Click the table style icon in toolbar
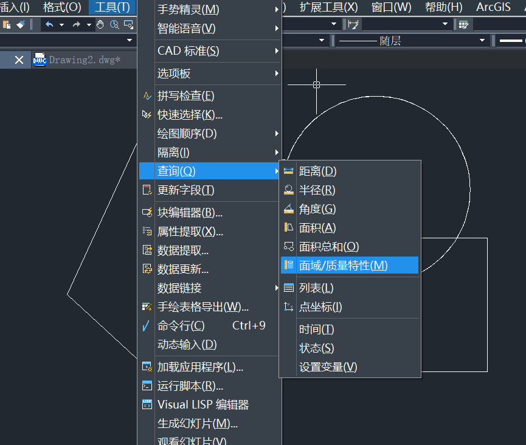 point(463,24)
